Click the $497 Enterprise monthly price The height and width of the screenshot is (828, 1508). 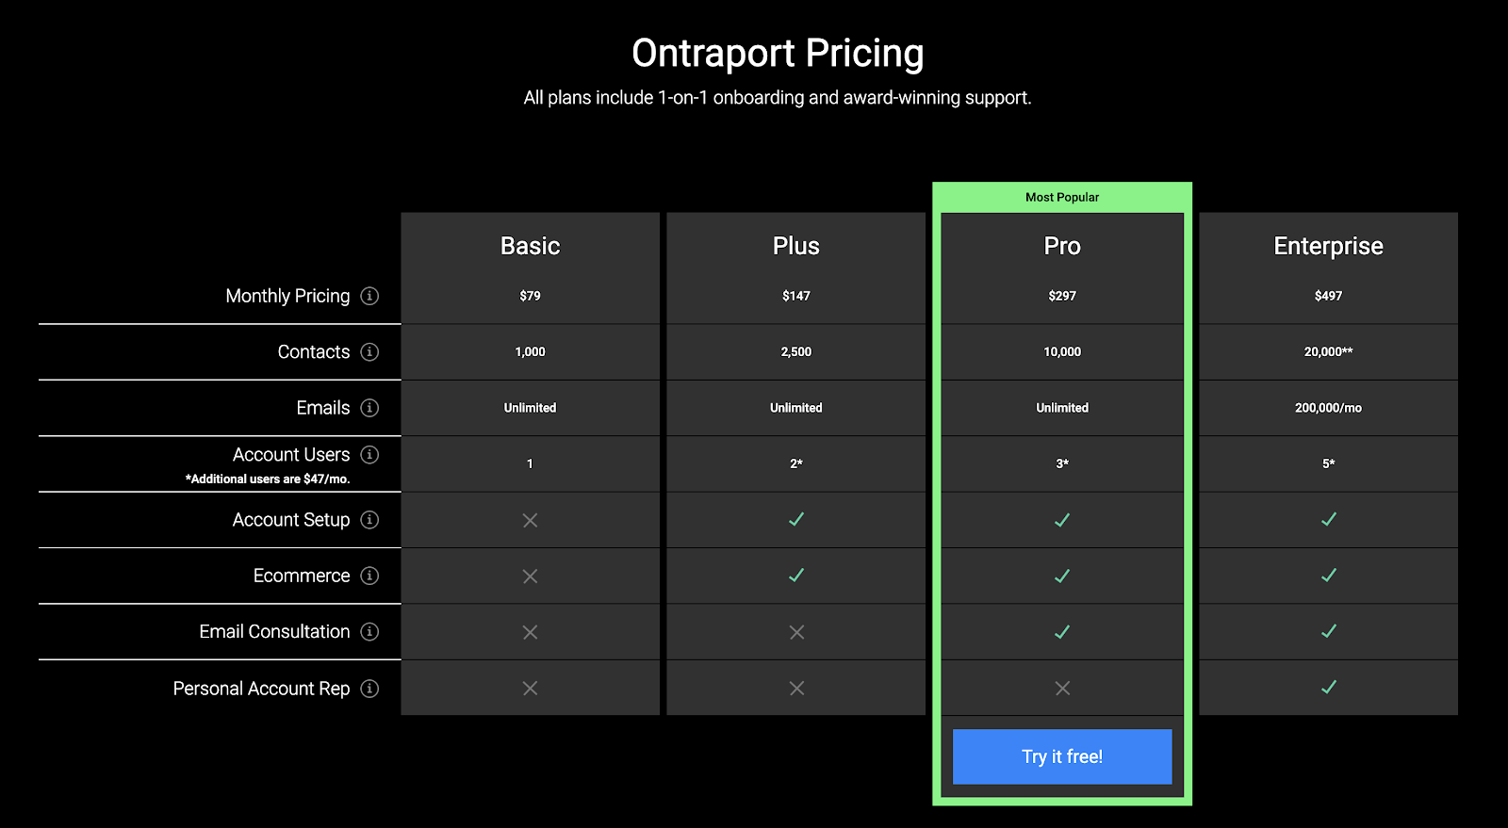(x=1329, y=296)
